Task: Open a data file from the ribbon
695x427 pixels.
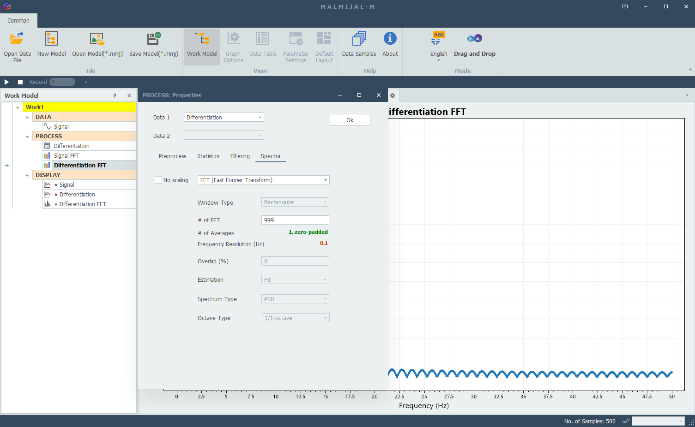Action: coord(17,47)
